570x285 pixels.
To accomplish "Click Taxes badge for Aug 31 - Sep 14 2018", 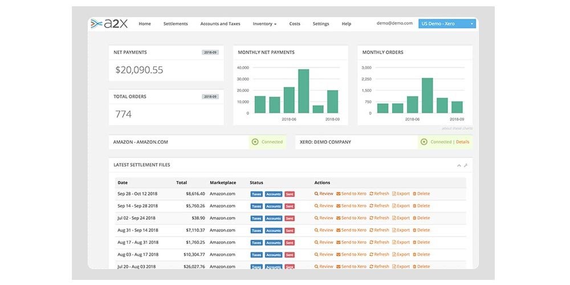I will point(256,230).
